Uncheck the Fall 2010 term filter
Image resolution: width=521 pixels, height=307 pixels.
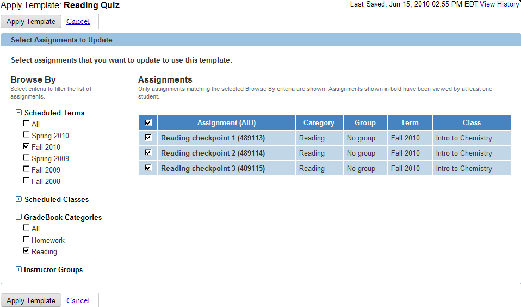(26, 146)
